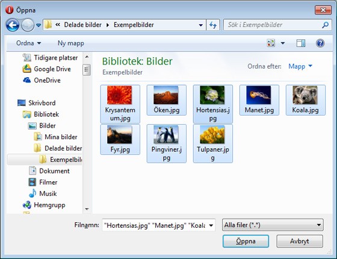Open Google Drive in sidebar

coord(47,69)
